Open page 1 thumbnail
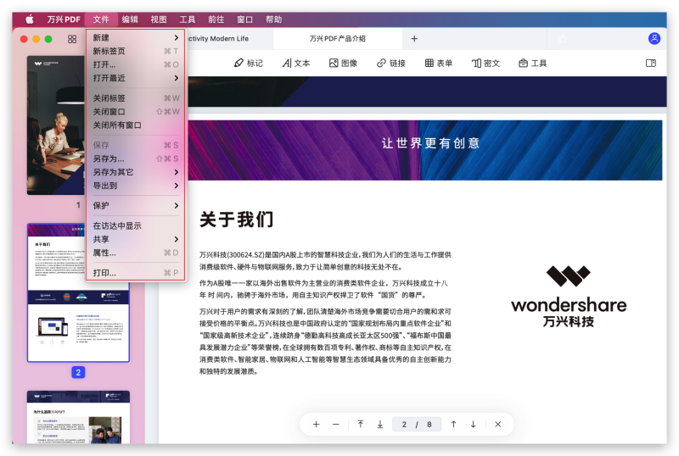679x456 pixels. (56, 125)
